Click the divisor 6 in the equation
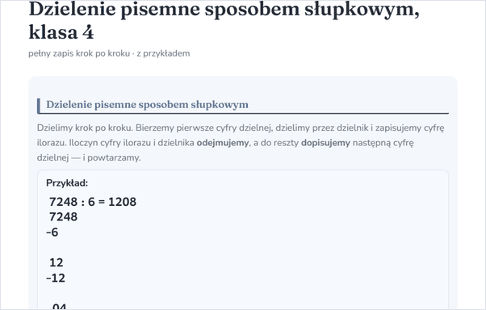 tap(91, 202)
